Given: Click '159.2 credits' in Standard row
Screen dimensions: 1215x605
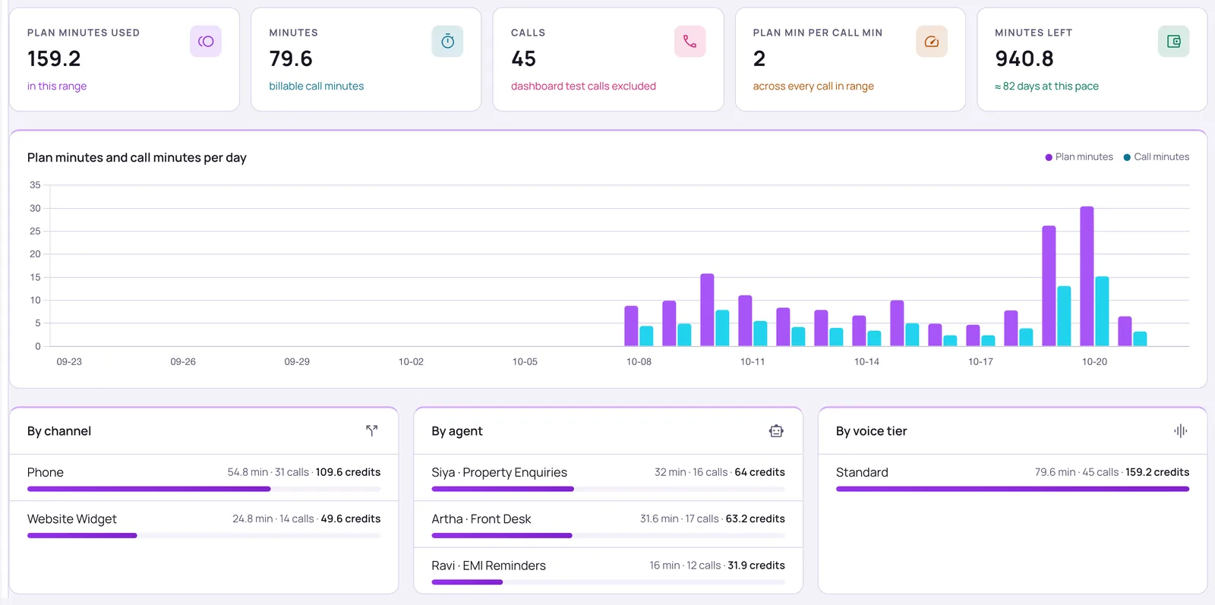Looking at the screenshot, I should 1157,472.
